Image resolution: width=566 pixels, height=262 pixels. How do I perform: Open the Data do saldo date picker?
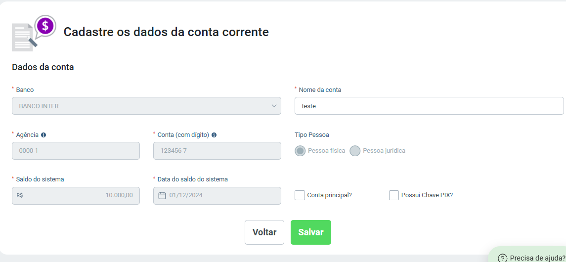[217, 196]
